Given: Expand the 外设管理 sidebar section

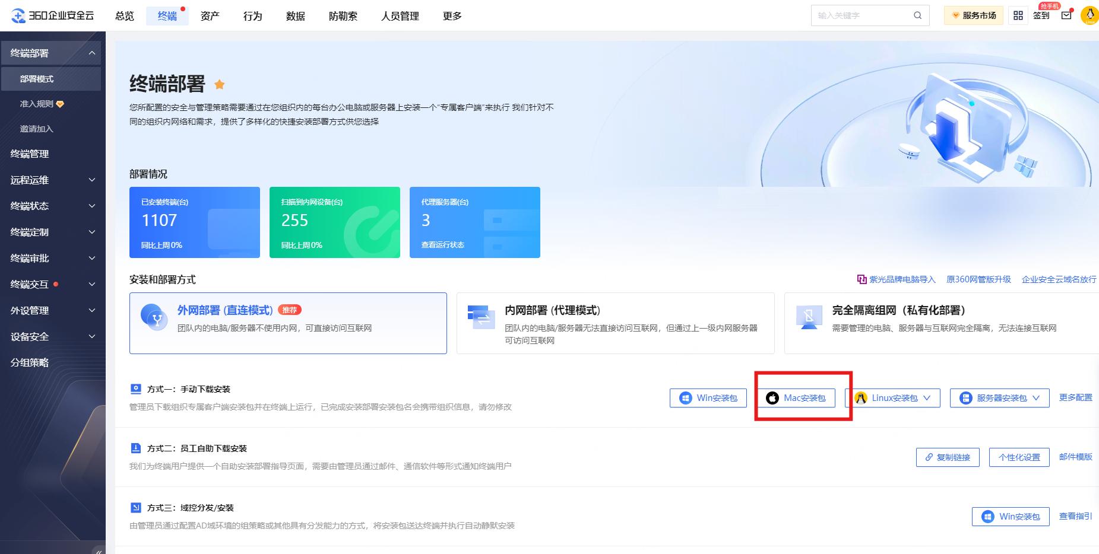Looking at the screenshot, I should [x=92, y=310].
